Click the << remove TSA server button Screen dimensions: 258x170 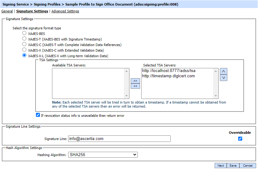135,86
